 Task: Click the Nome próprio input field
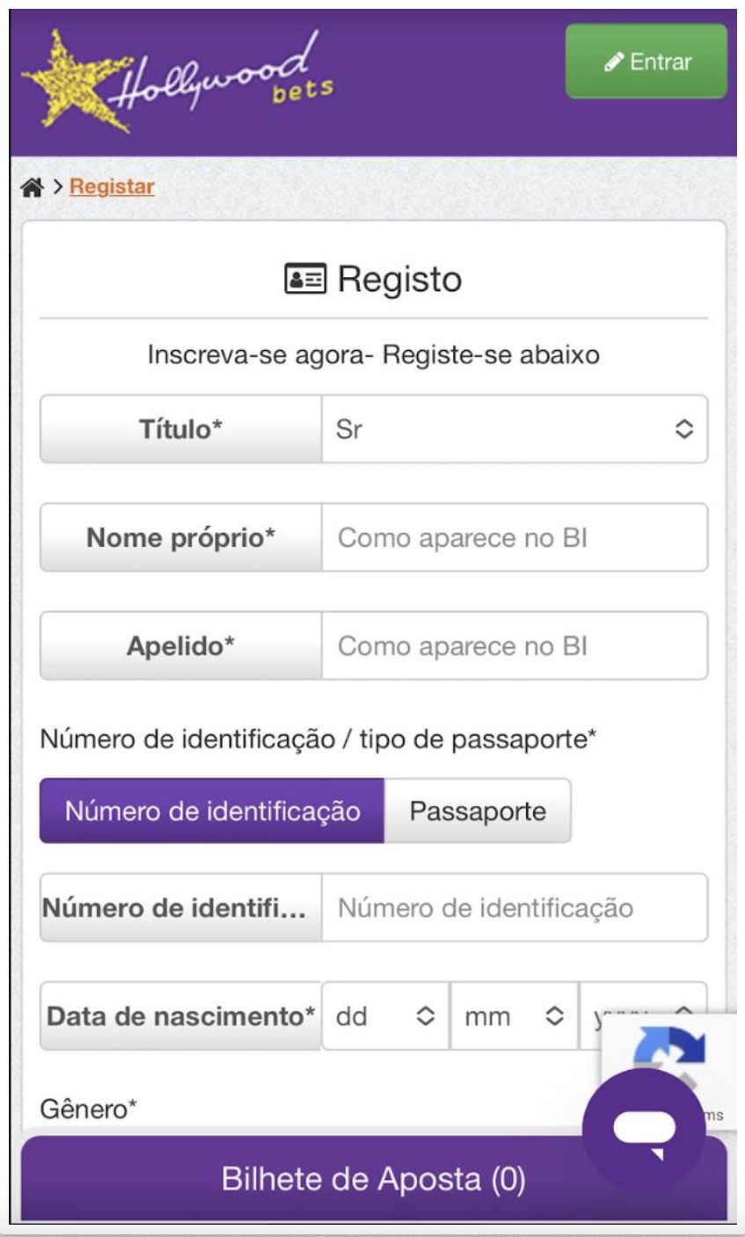514,538
